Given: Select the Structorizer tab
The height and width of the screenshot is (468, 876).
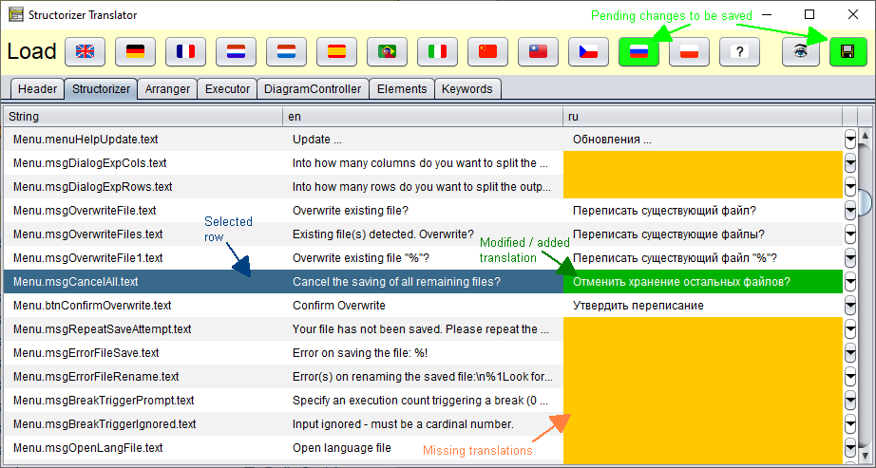Looking at the screenshot, I should (101, 89).
